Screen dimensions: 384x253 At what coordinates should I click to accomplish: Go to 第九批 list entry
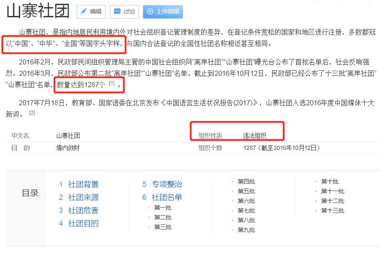pyautogui.click(x=246, y=230)
